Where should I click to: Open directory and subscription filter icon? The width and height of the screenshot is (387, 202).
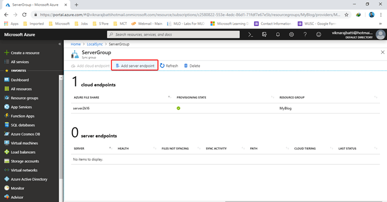(264, 34)
